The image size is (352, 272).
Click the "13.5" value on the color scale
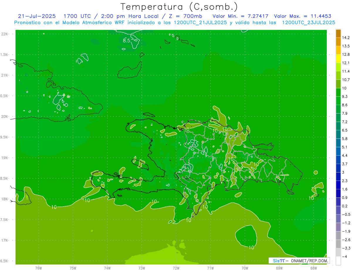pos(346,46)
